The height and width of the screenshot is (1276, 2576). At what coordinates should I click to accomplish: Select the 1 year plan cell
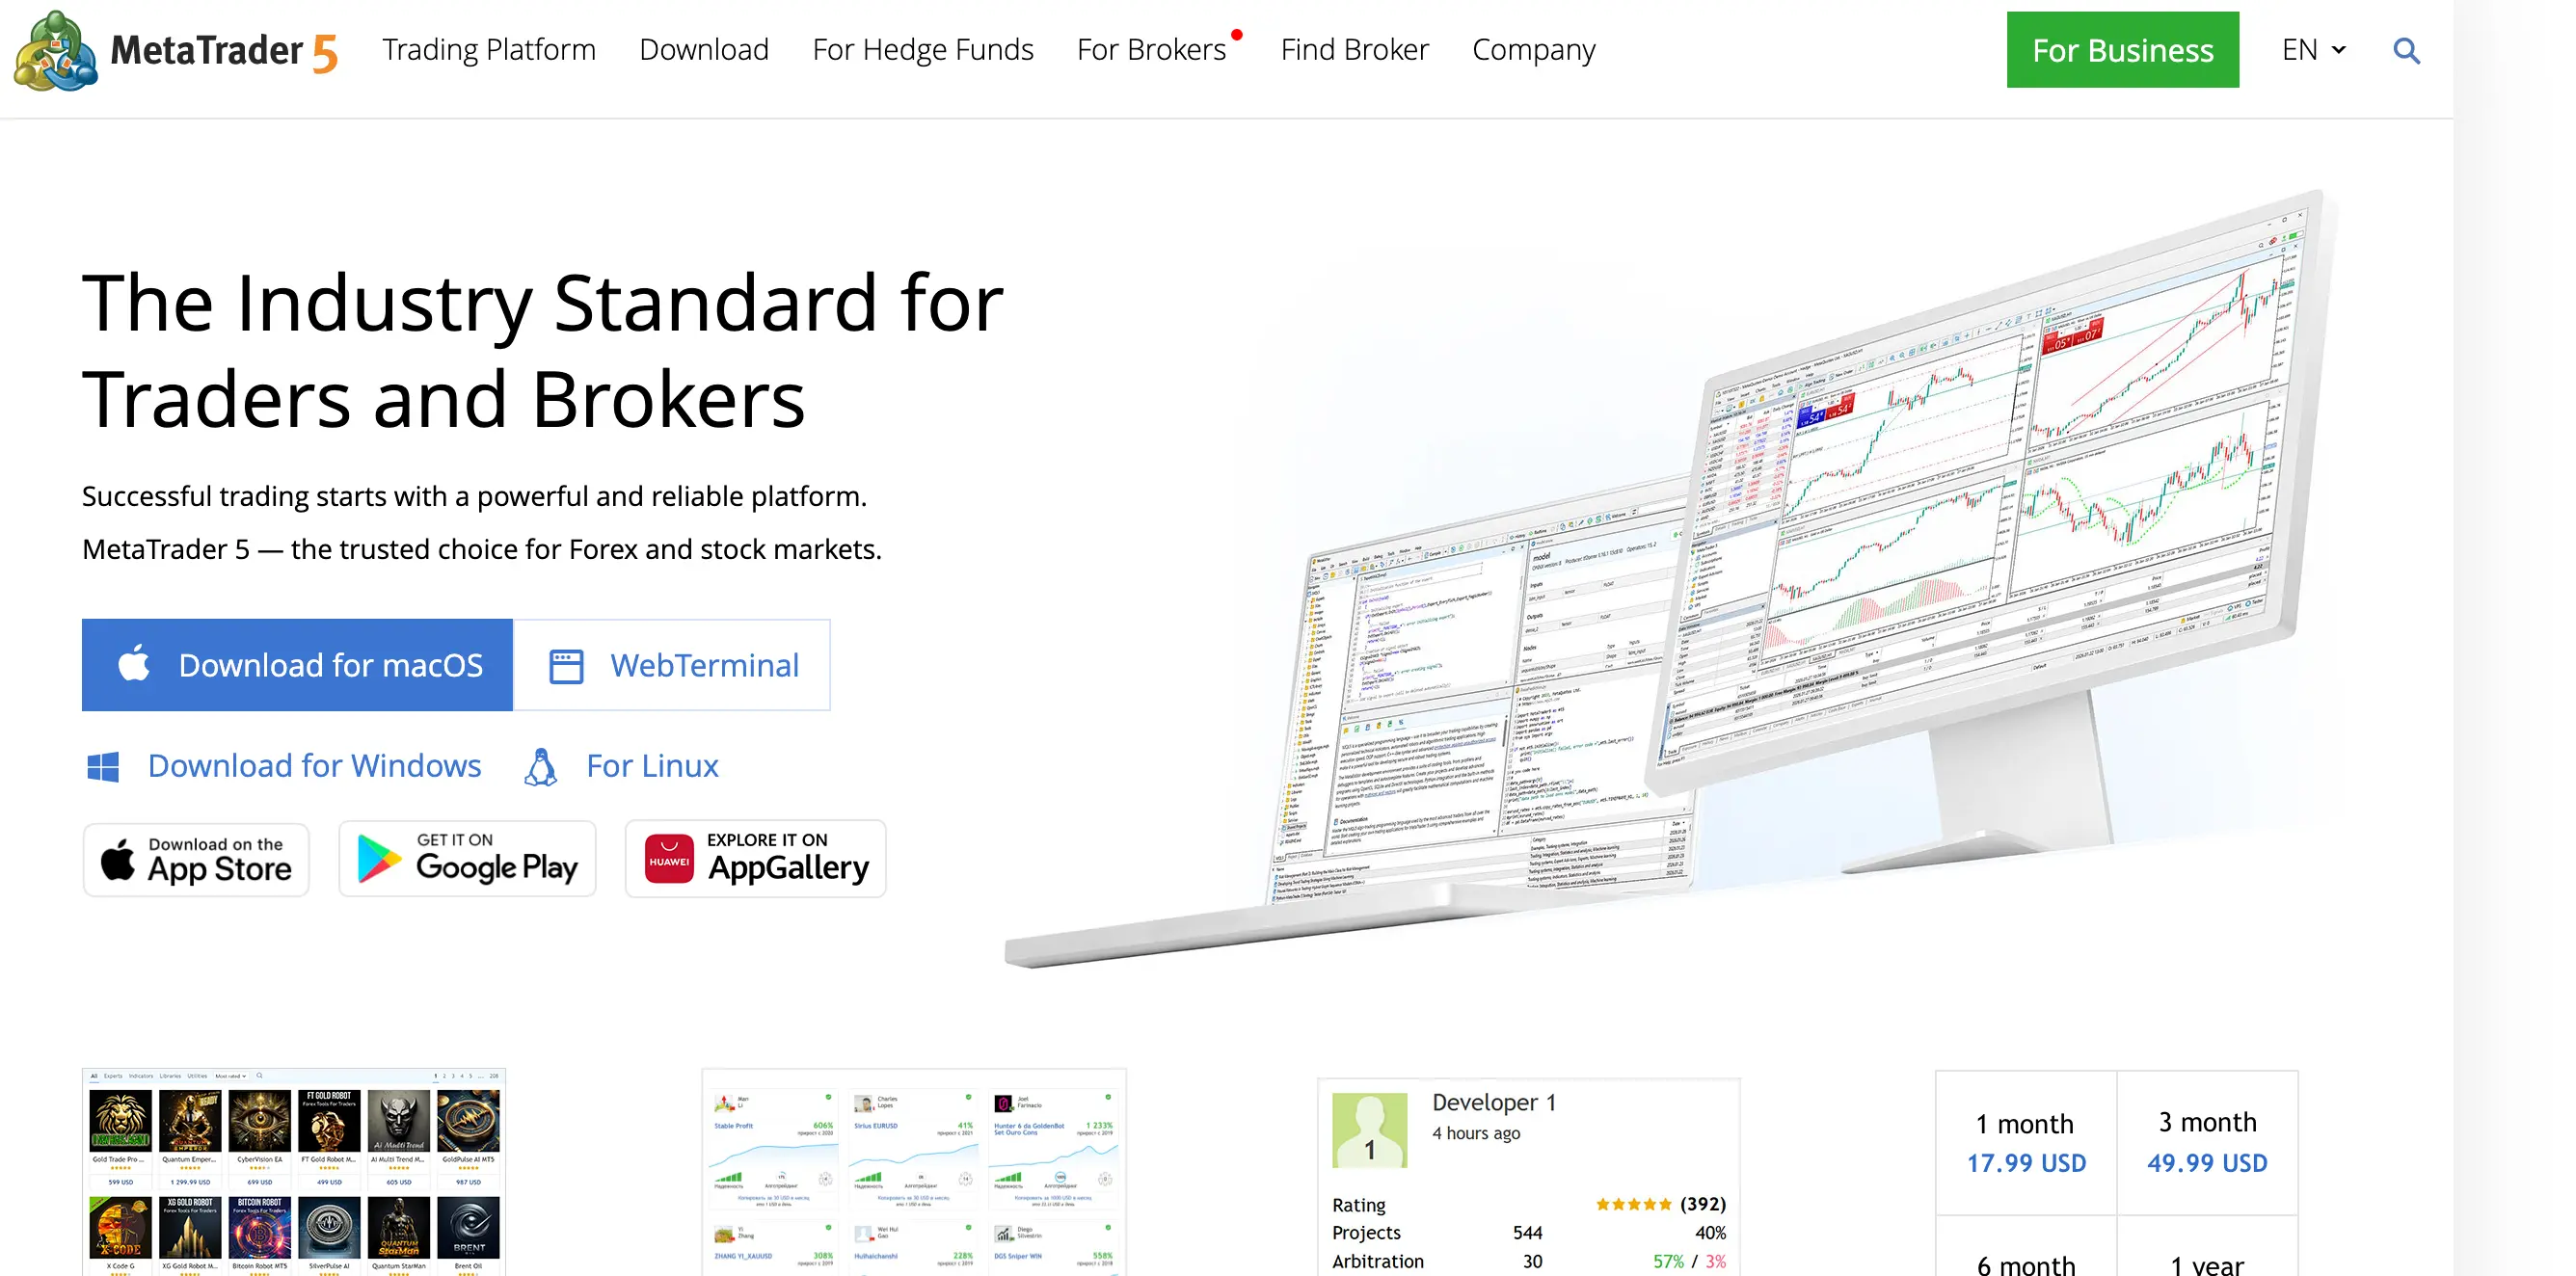(x=2207, y=1247)
